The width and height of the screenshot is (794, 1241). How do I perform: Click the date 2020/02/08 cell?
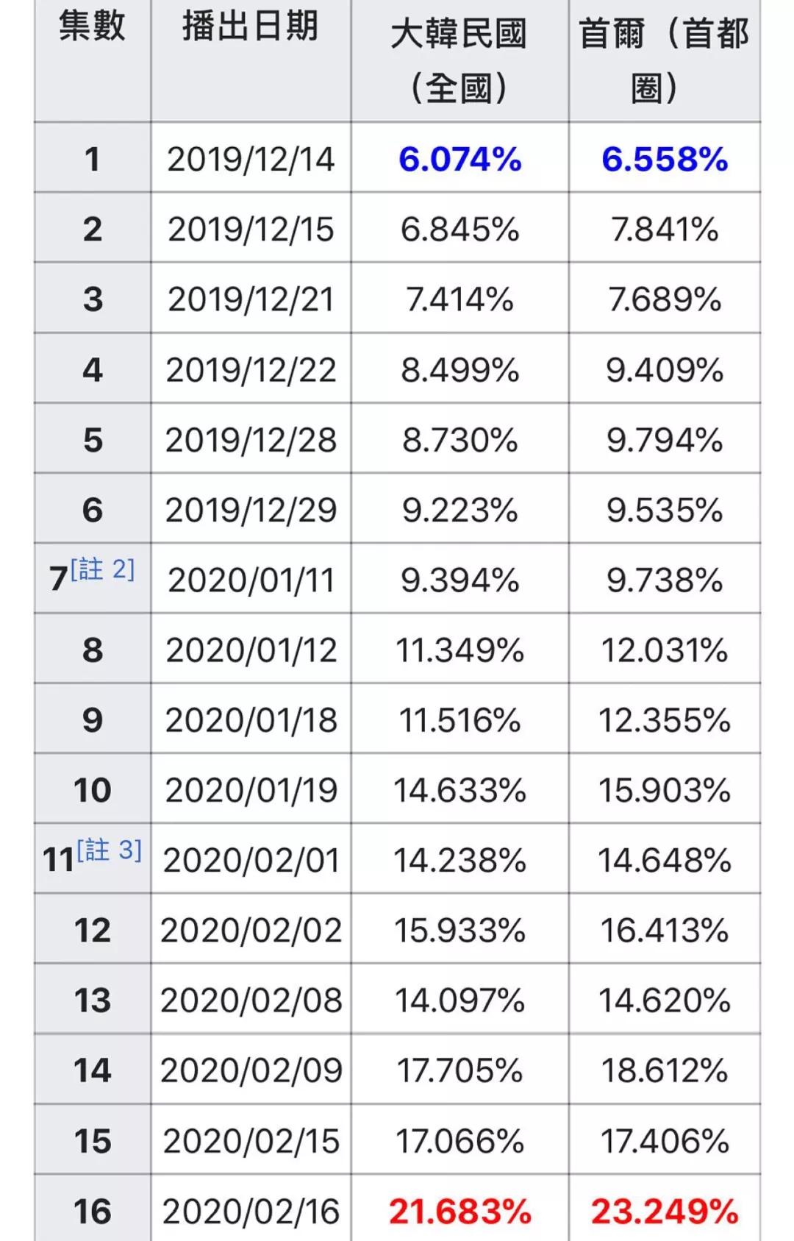tap(251, 1000)
